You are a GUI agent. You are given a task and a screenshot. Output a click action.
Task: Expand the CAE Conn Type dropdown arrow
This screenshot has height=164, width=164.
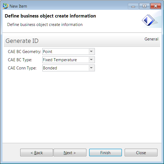92,68
